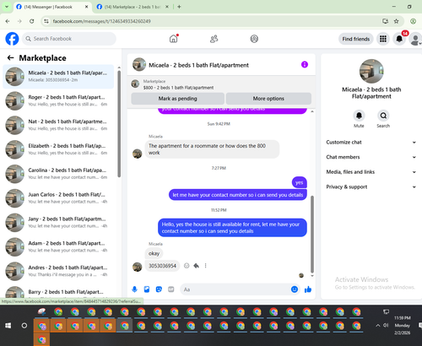Open Micaela's conversation in the list
422x346 pixels.
58,76
